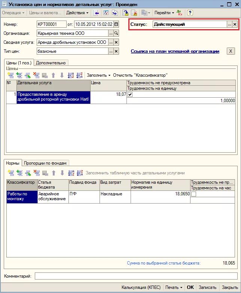Click the Номер field КРТ00001
The width and height of the screenshot is (241, 293).
(x=52, y=24)
